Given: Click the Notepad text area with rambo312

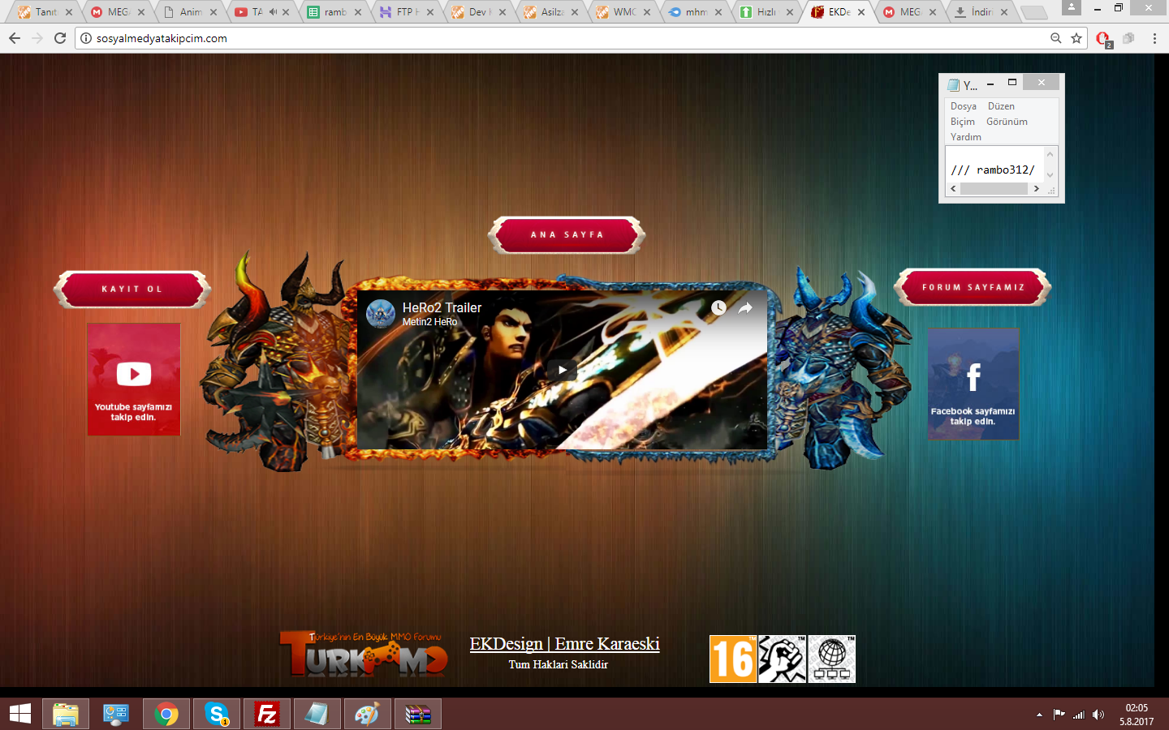Looking at the screenshot, I should point(994,165).
